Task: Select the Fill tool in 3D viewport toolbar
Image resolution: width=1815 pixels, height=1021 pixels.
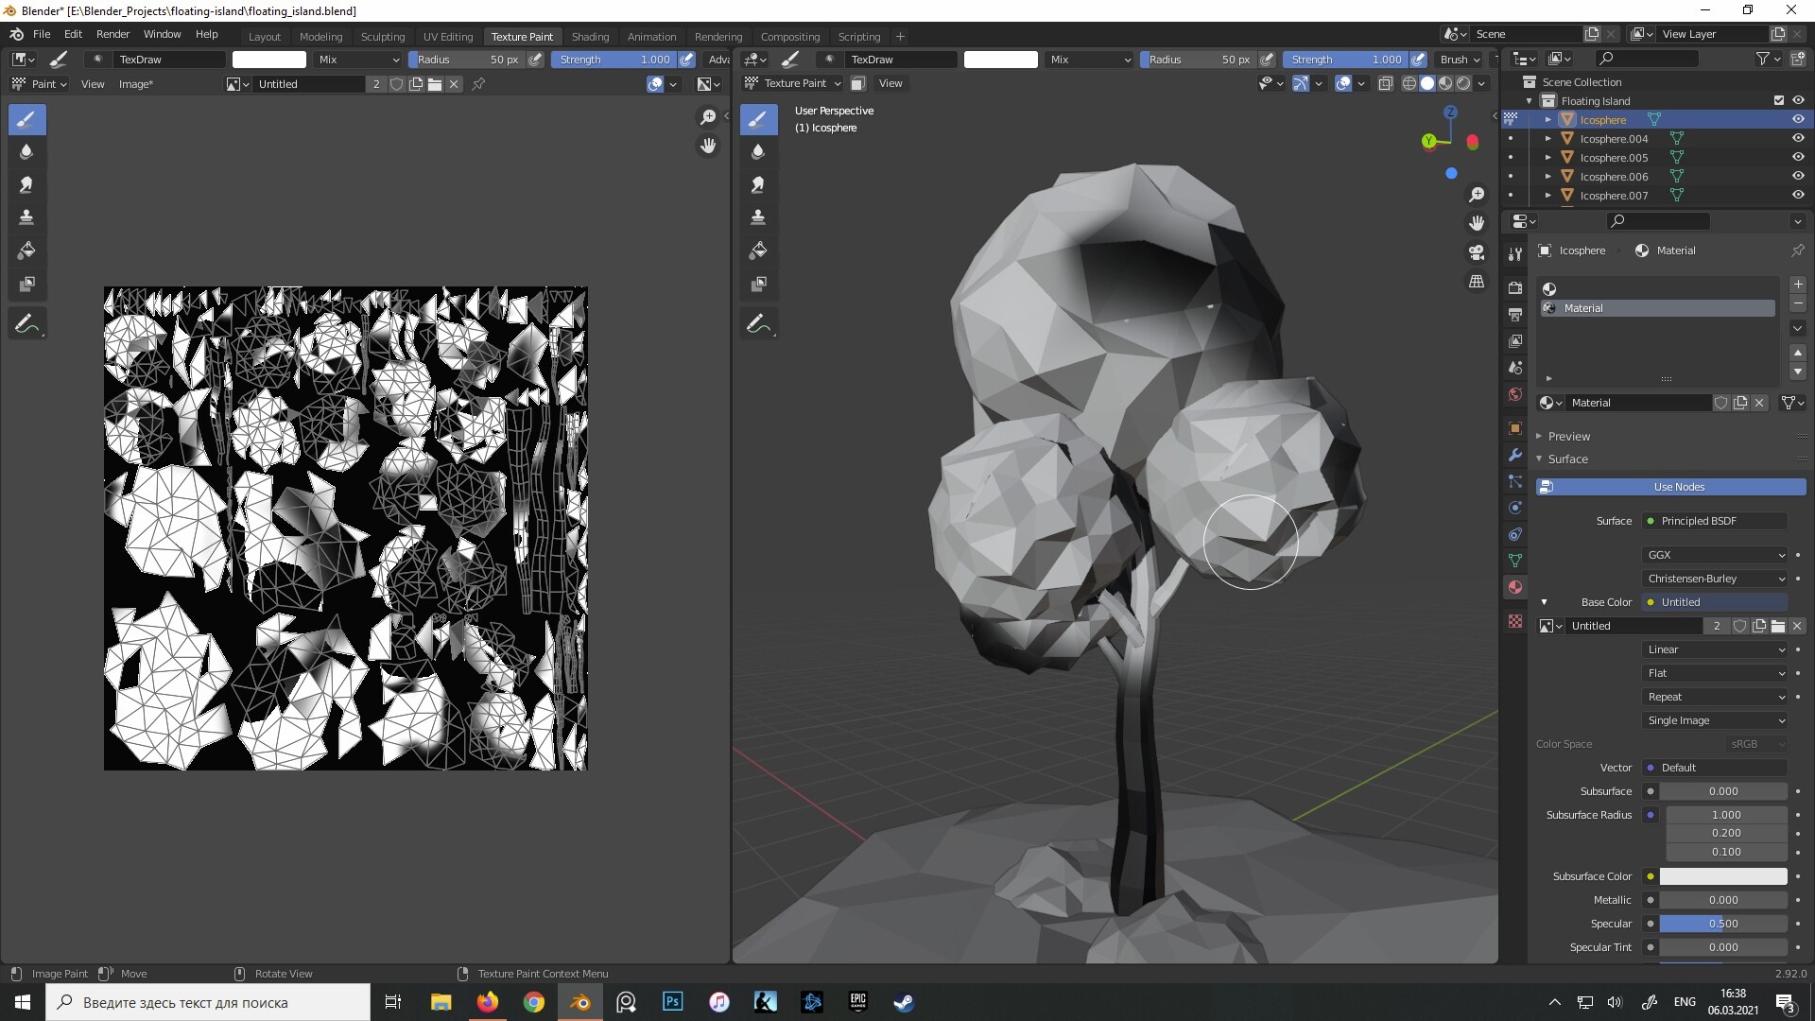Action: point(758,251)
